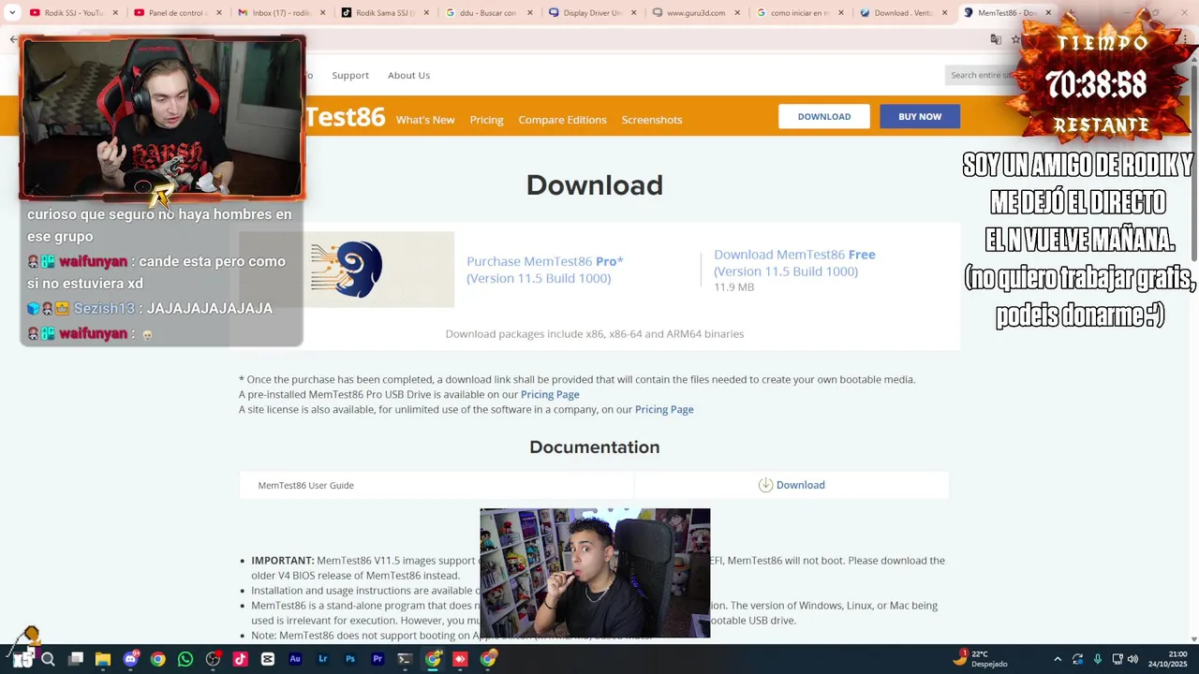This screenshot has width=1199, height=674.
Task: Open WhatsApp from the taskbar
Action: (x=185, y=659)
